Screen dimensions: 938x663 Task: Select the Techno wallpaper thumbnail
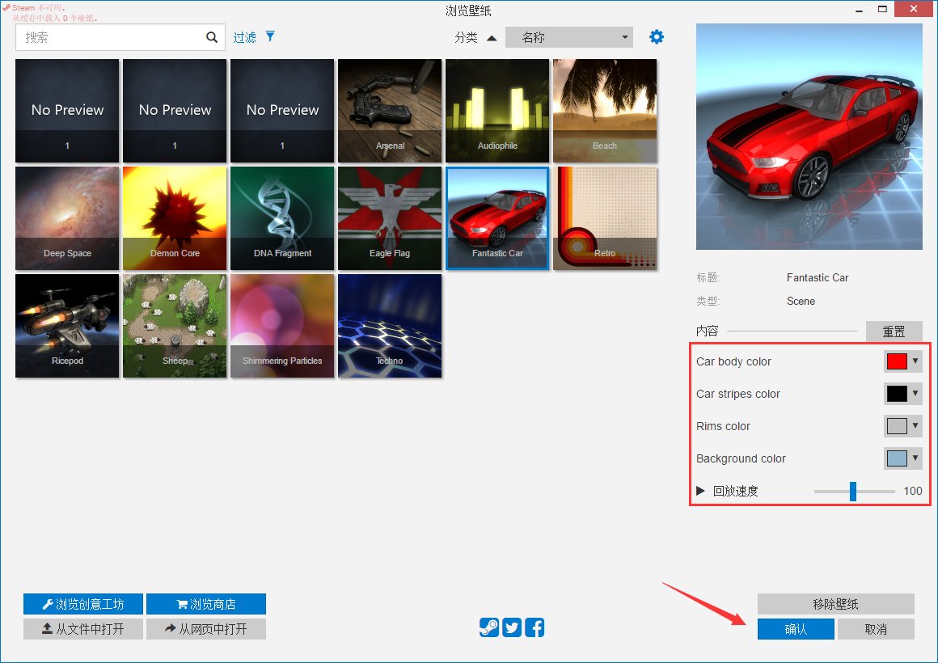pos(390,326)
